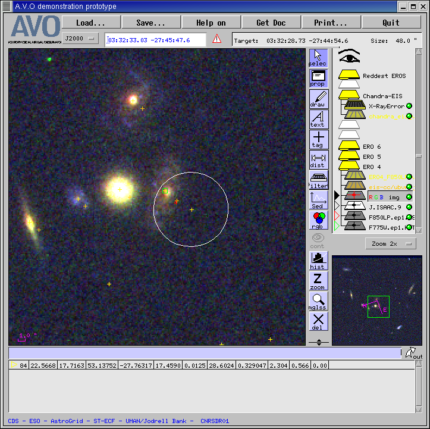Open the Sed spectrum tool
Image resolution: width=430 pixels, height=429 pixels.
[x=318, y=201]
